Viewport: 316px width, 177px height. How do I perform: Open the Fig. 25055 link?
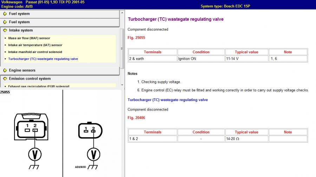pyautogui.click(x=136, y=38)
